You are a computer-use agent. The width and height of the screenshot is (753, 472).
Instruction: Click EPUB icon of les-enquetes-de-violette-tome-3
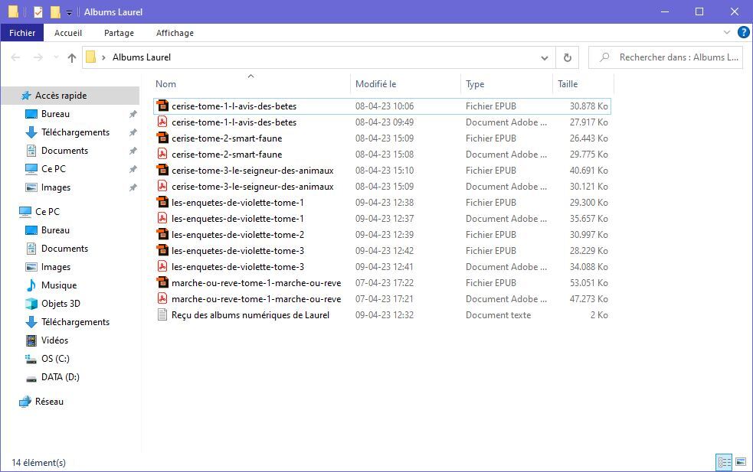[163, 250]
